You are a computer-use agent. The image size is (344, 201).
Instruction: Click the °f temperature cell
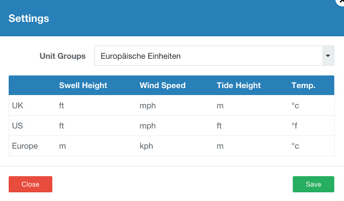[294, 126]
